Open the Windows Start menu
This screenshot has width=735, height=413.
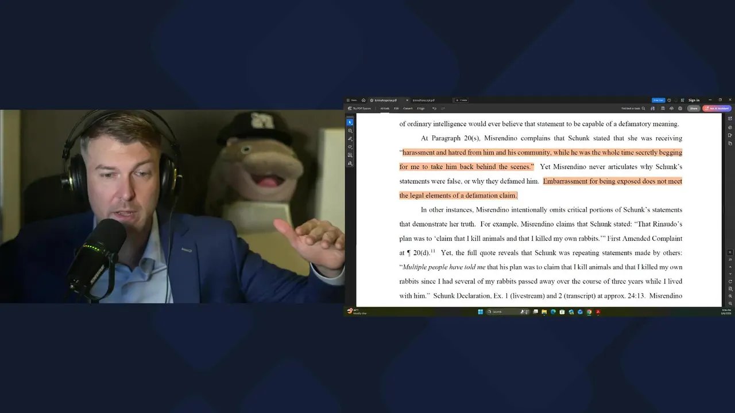[x=481, y=311]
